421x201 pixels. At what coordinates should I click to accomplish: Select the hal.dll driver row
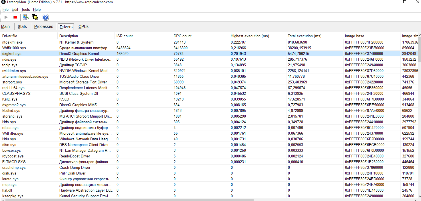click(x=209, y=190)
